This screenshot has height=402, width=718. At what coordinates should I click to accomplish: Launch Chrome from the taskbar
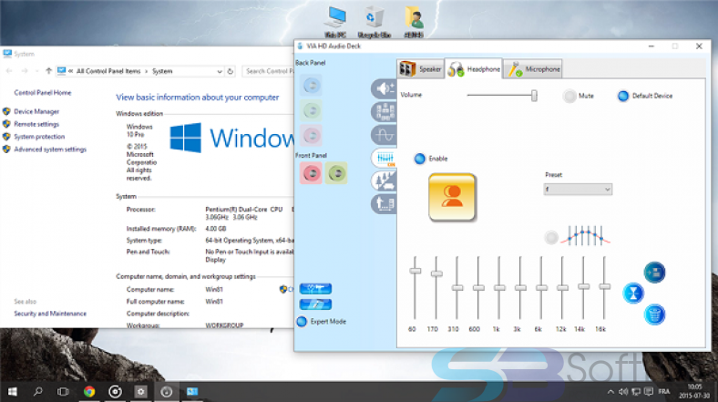[89, 391]
